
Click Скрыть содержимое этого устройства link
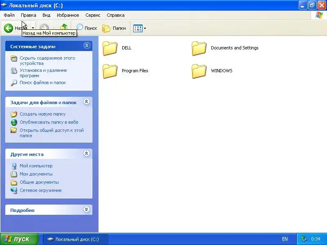(x=47, y=60)
